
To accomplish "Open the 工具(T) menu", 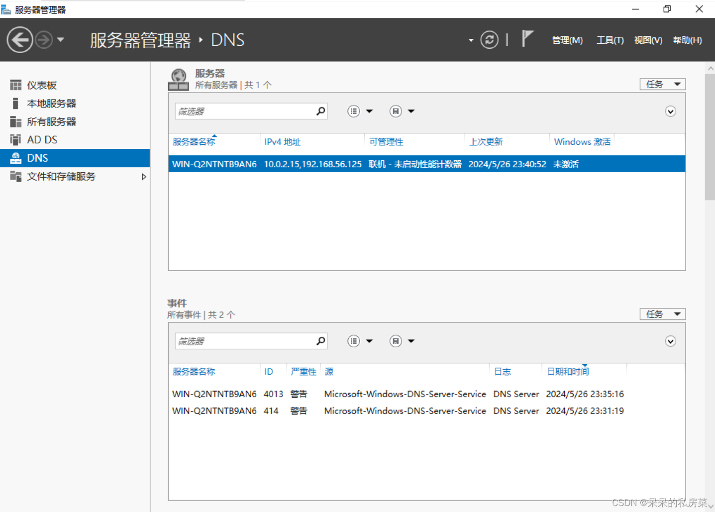I will [x=610, y=40].
